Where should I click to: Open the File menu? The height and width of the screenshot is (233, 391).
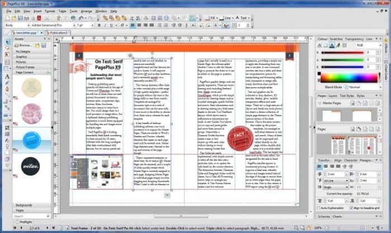pyautogui.click(x=9, y=11)
